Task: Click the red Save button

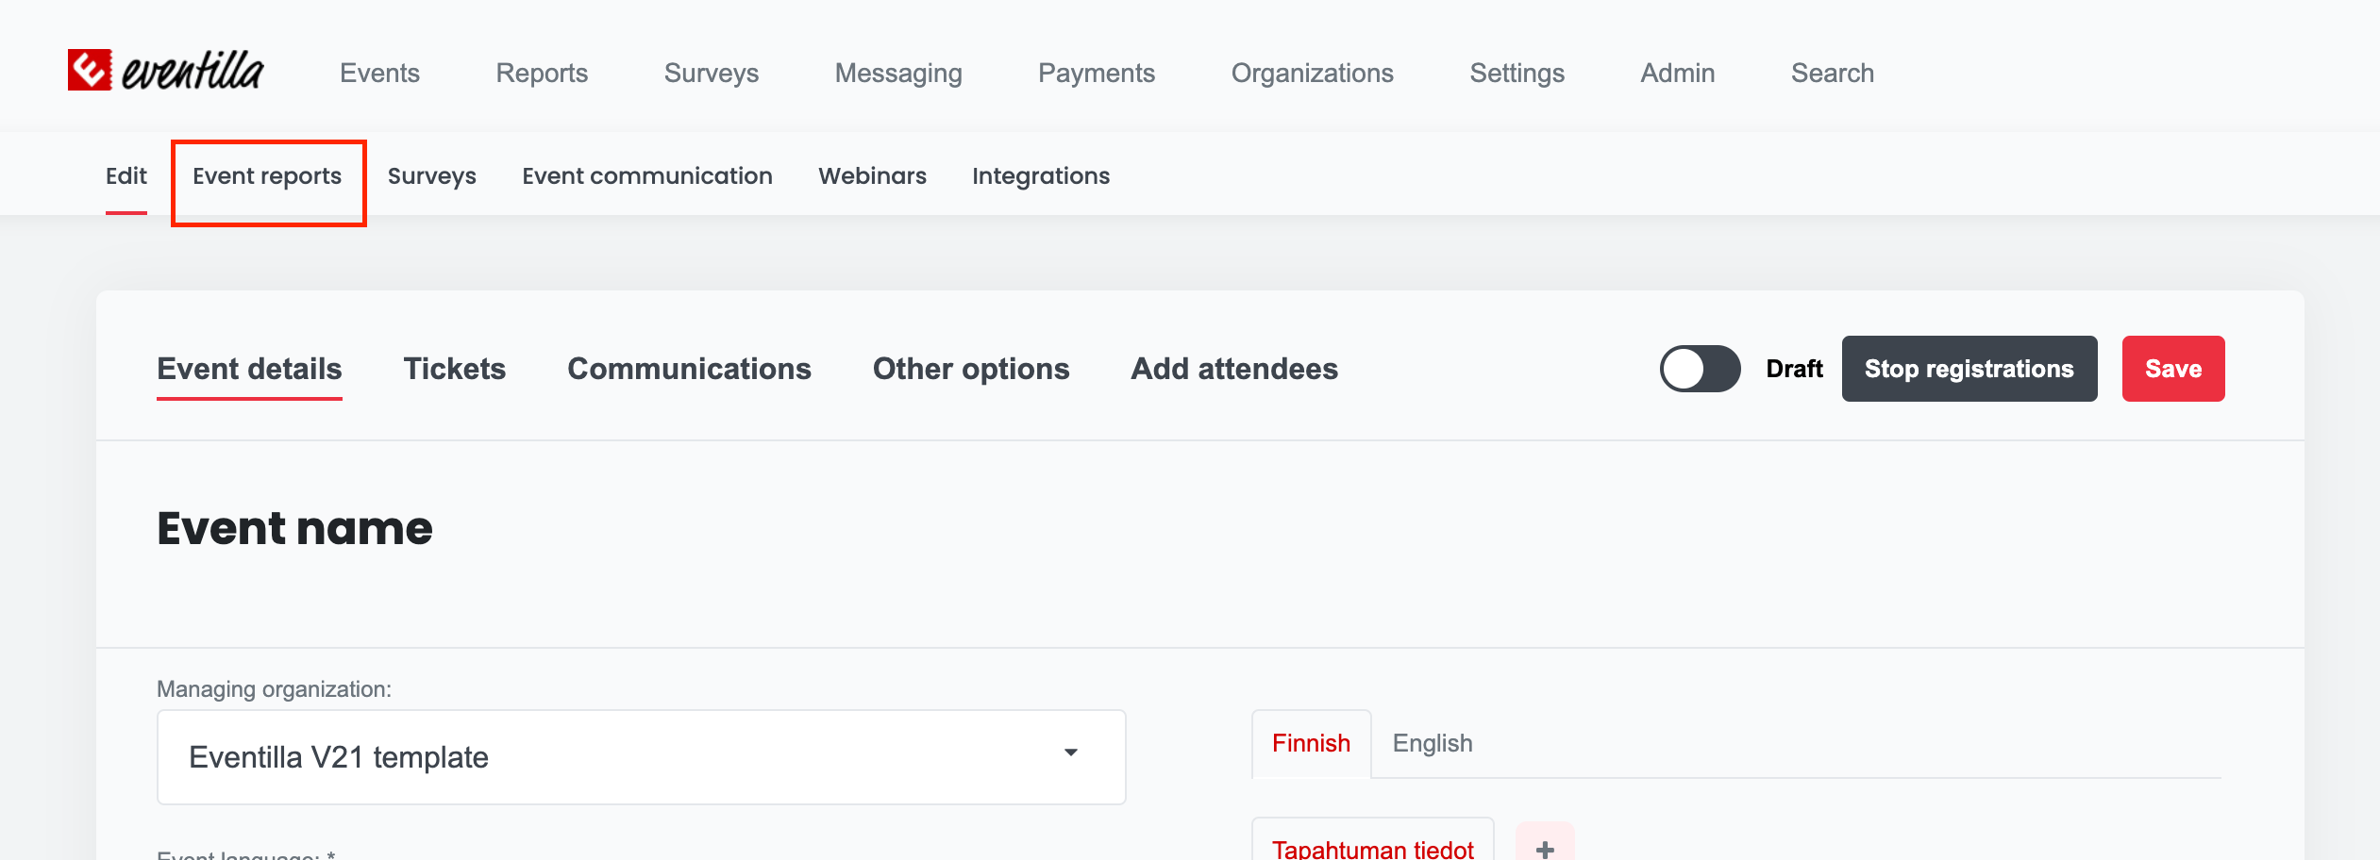Action: [x=2173, y=369]
